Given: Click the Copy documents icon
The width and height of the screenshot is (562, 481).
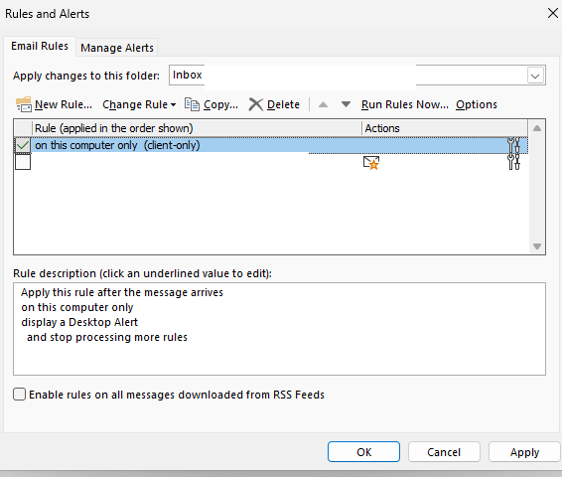Looking at the screenshot, I should coord(192,104).
